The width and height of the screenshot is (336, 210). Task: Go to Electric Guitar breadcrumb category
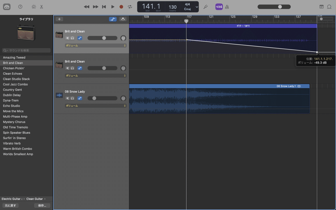(11, 199)
